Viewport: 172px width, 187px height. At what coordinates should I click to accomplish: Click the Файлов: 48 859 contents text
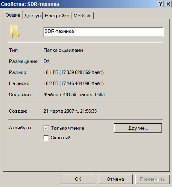(74, 94)
